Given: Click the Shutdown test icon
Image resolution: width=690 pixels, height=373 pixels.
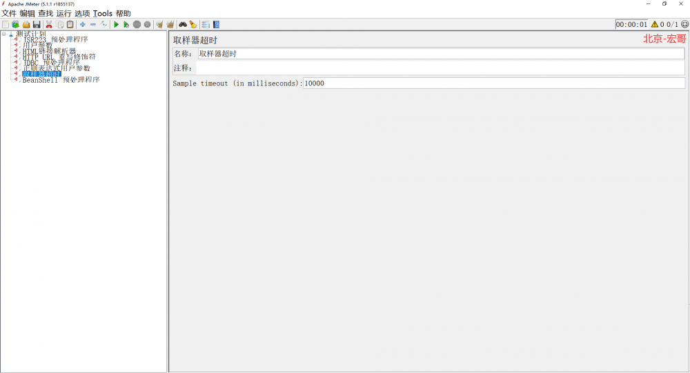Looking at the screenshot, I should [148, 25].
